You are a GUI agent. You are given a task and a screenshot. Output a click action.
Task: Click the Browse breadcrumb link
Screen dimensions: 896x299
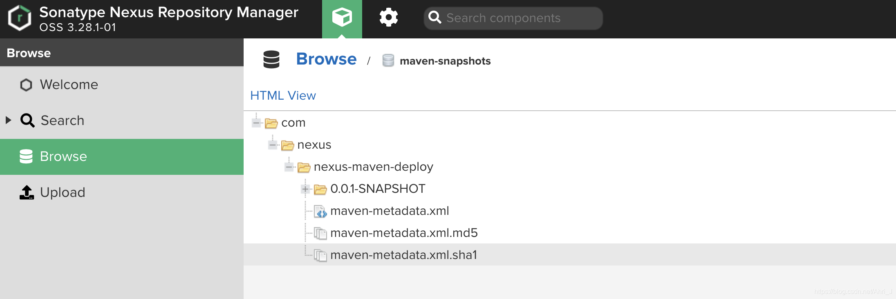click(x=326, y=59)
